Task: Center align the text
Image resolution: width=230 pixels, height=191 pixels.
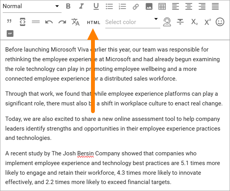Action: point(189,7)
